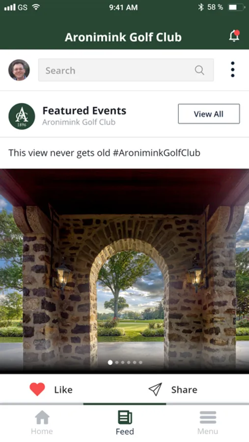Image resolution: width=249 pixels, height=442 pixels.
Task: Select the third carousel page dot
Action: 123,362
